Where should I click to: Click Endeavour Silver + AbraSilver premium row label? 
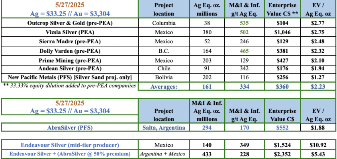coord(70,153)
